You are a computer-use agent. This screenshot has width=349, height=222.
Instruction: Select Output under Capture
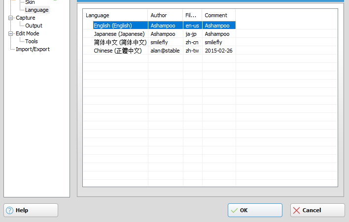[x=34, y=26]
